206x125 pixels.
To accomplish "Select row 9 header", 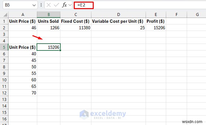I will pyautogui.click(x=4, y=73).
